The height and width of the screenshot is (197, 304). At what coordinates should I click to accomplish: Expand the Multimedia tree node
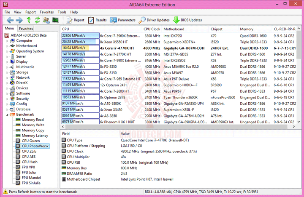click(x=7, y=67)
